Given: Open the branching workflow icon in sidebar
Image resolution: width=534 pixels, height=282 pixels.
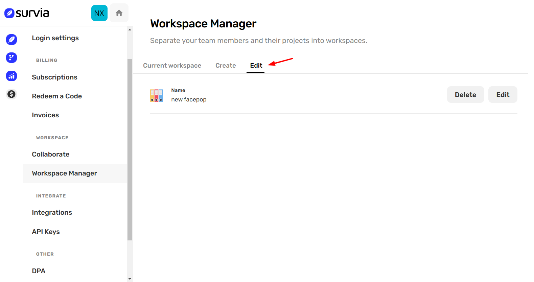Looking at the screenshot, I should pos(11,57).
